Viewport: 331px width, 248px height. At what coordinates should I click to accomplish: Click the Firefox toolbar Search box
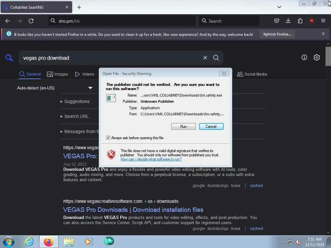coord(229,21)
